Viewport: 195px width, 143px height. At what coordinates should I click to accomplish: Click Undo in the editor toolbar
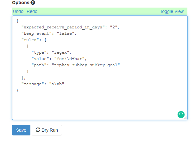pyautogui.click(x=18, y=11)
